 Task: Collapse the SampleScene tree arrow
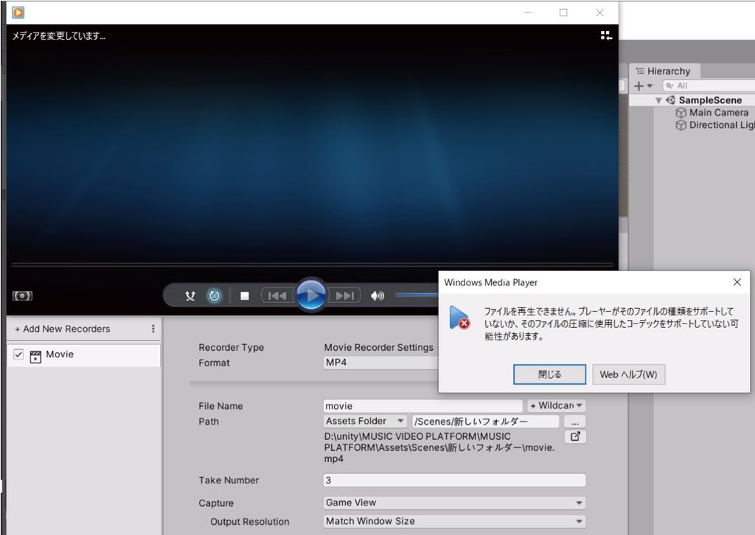click(658, 100)
